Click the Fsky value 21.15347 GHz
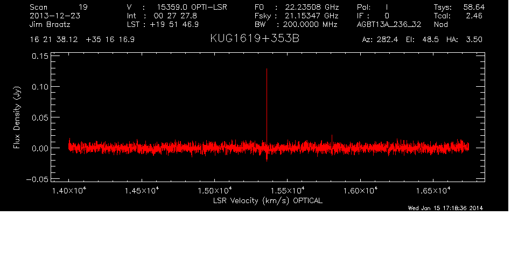 pyautogui.click(x=312, y=16)
